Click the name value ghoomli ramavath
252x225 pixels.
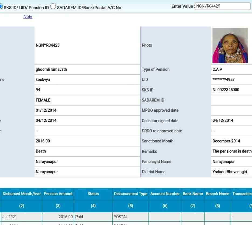point(51,69)
